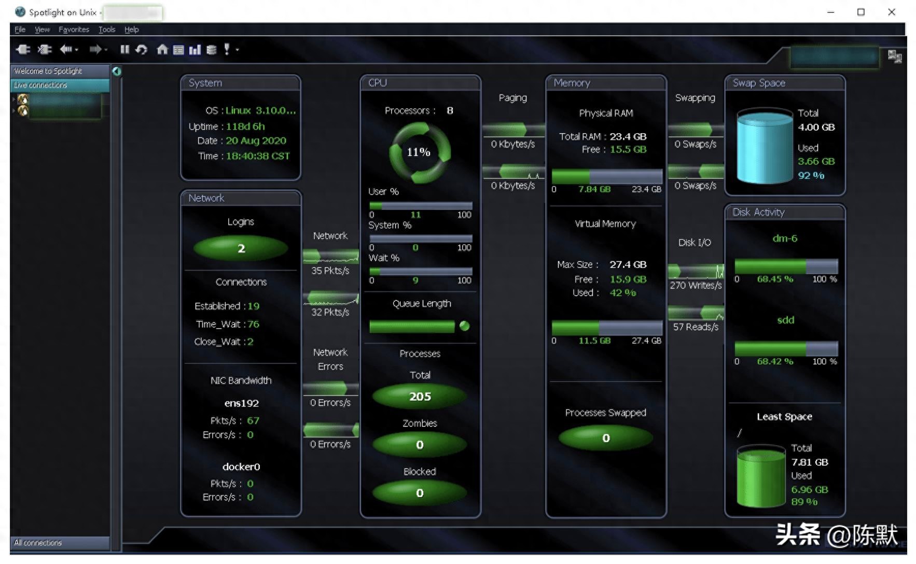Click the dm-6 disk label
The image size is (916, 564).
(785, 238)
